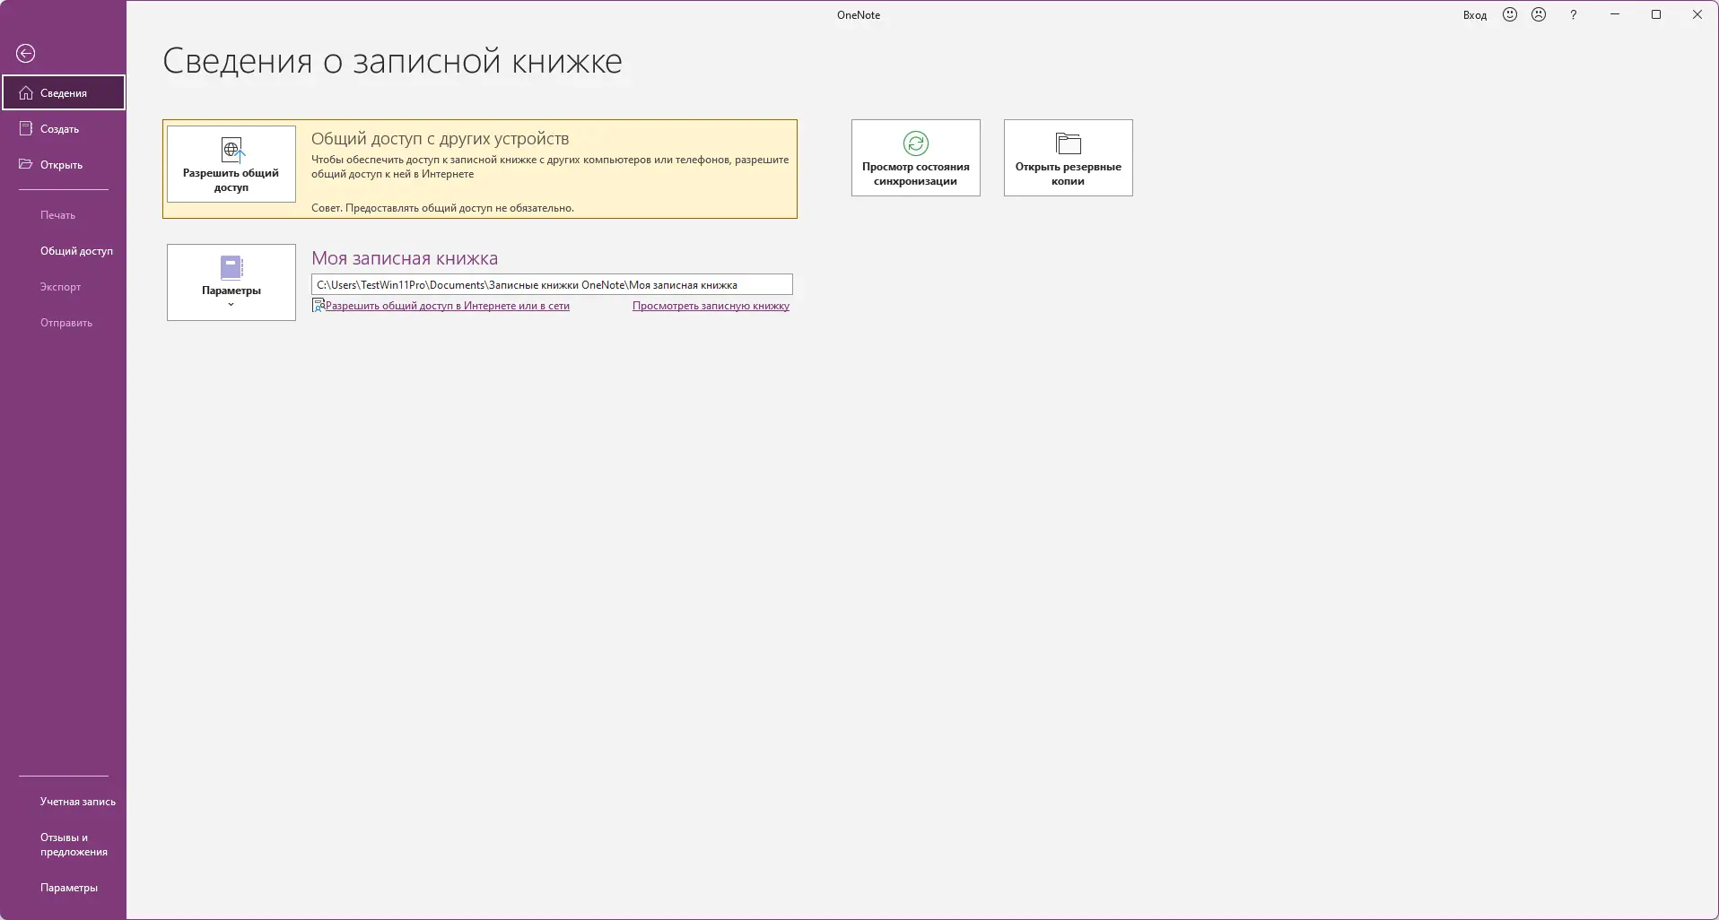Open Учетная запись page

64,802
